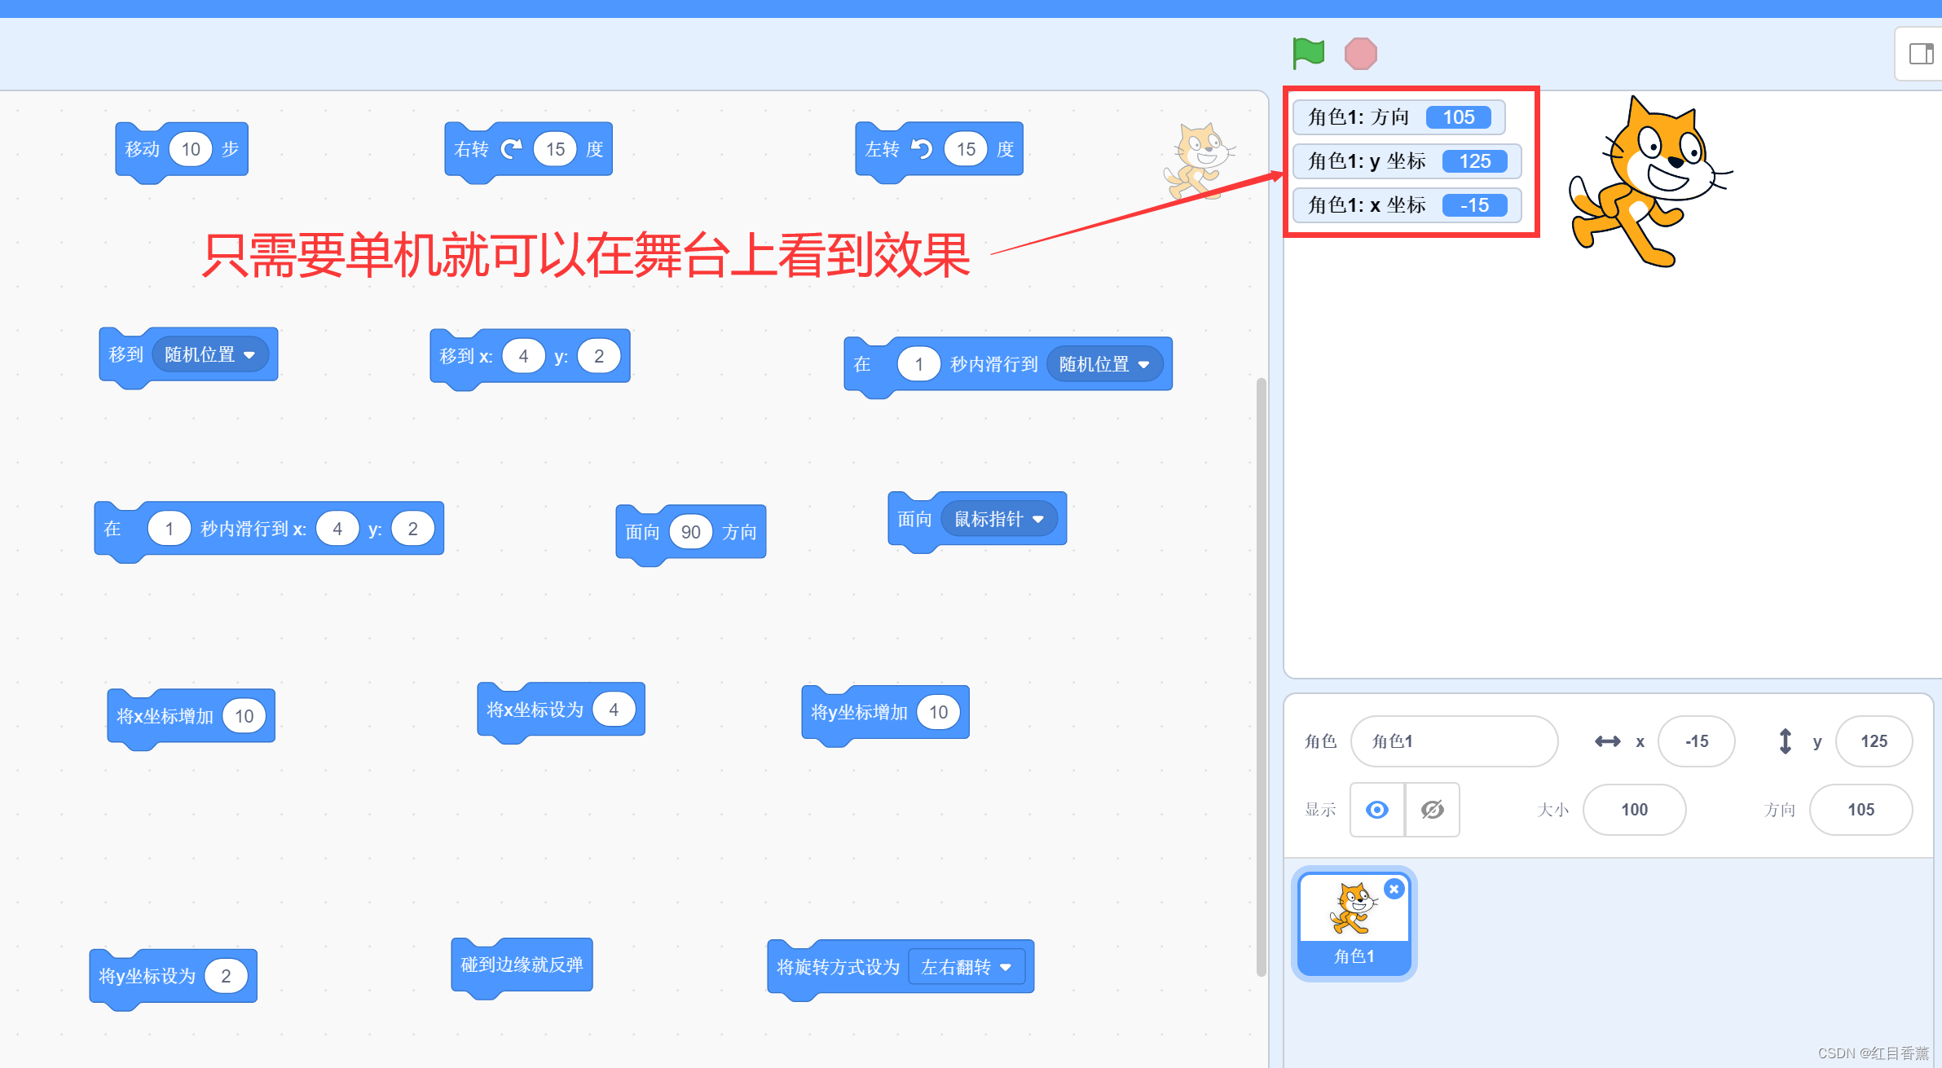Show the sprite using the eye icon
1942x1068 pixels.
(x=1377, y=810)
